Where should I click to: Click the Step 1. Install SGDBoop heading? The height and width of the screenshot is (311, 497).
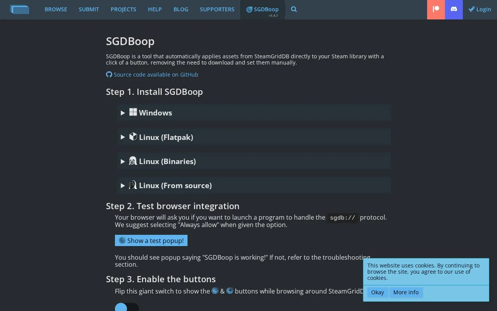click(x=155, y=92)
